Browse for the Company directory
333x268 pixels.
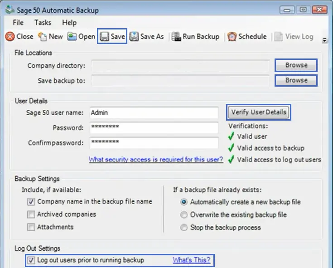click(296, 65)
